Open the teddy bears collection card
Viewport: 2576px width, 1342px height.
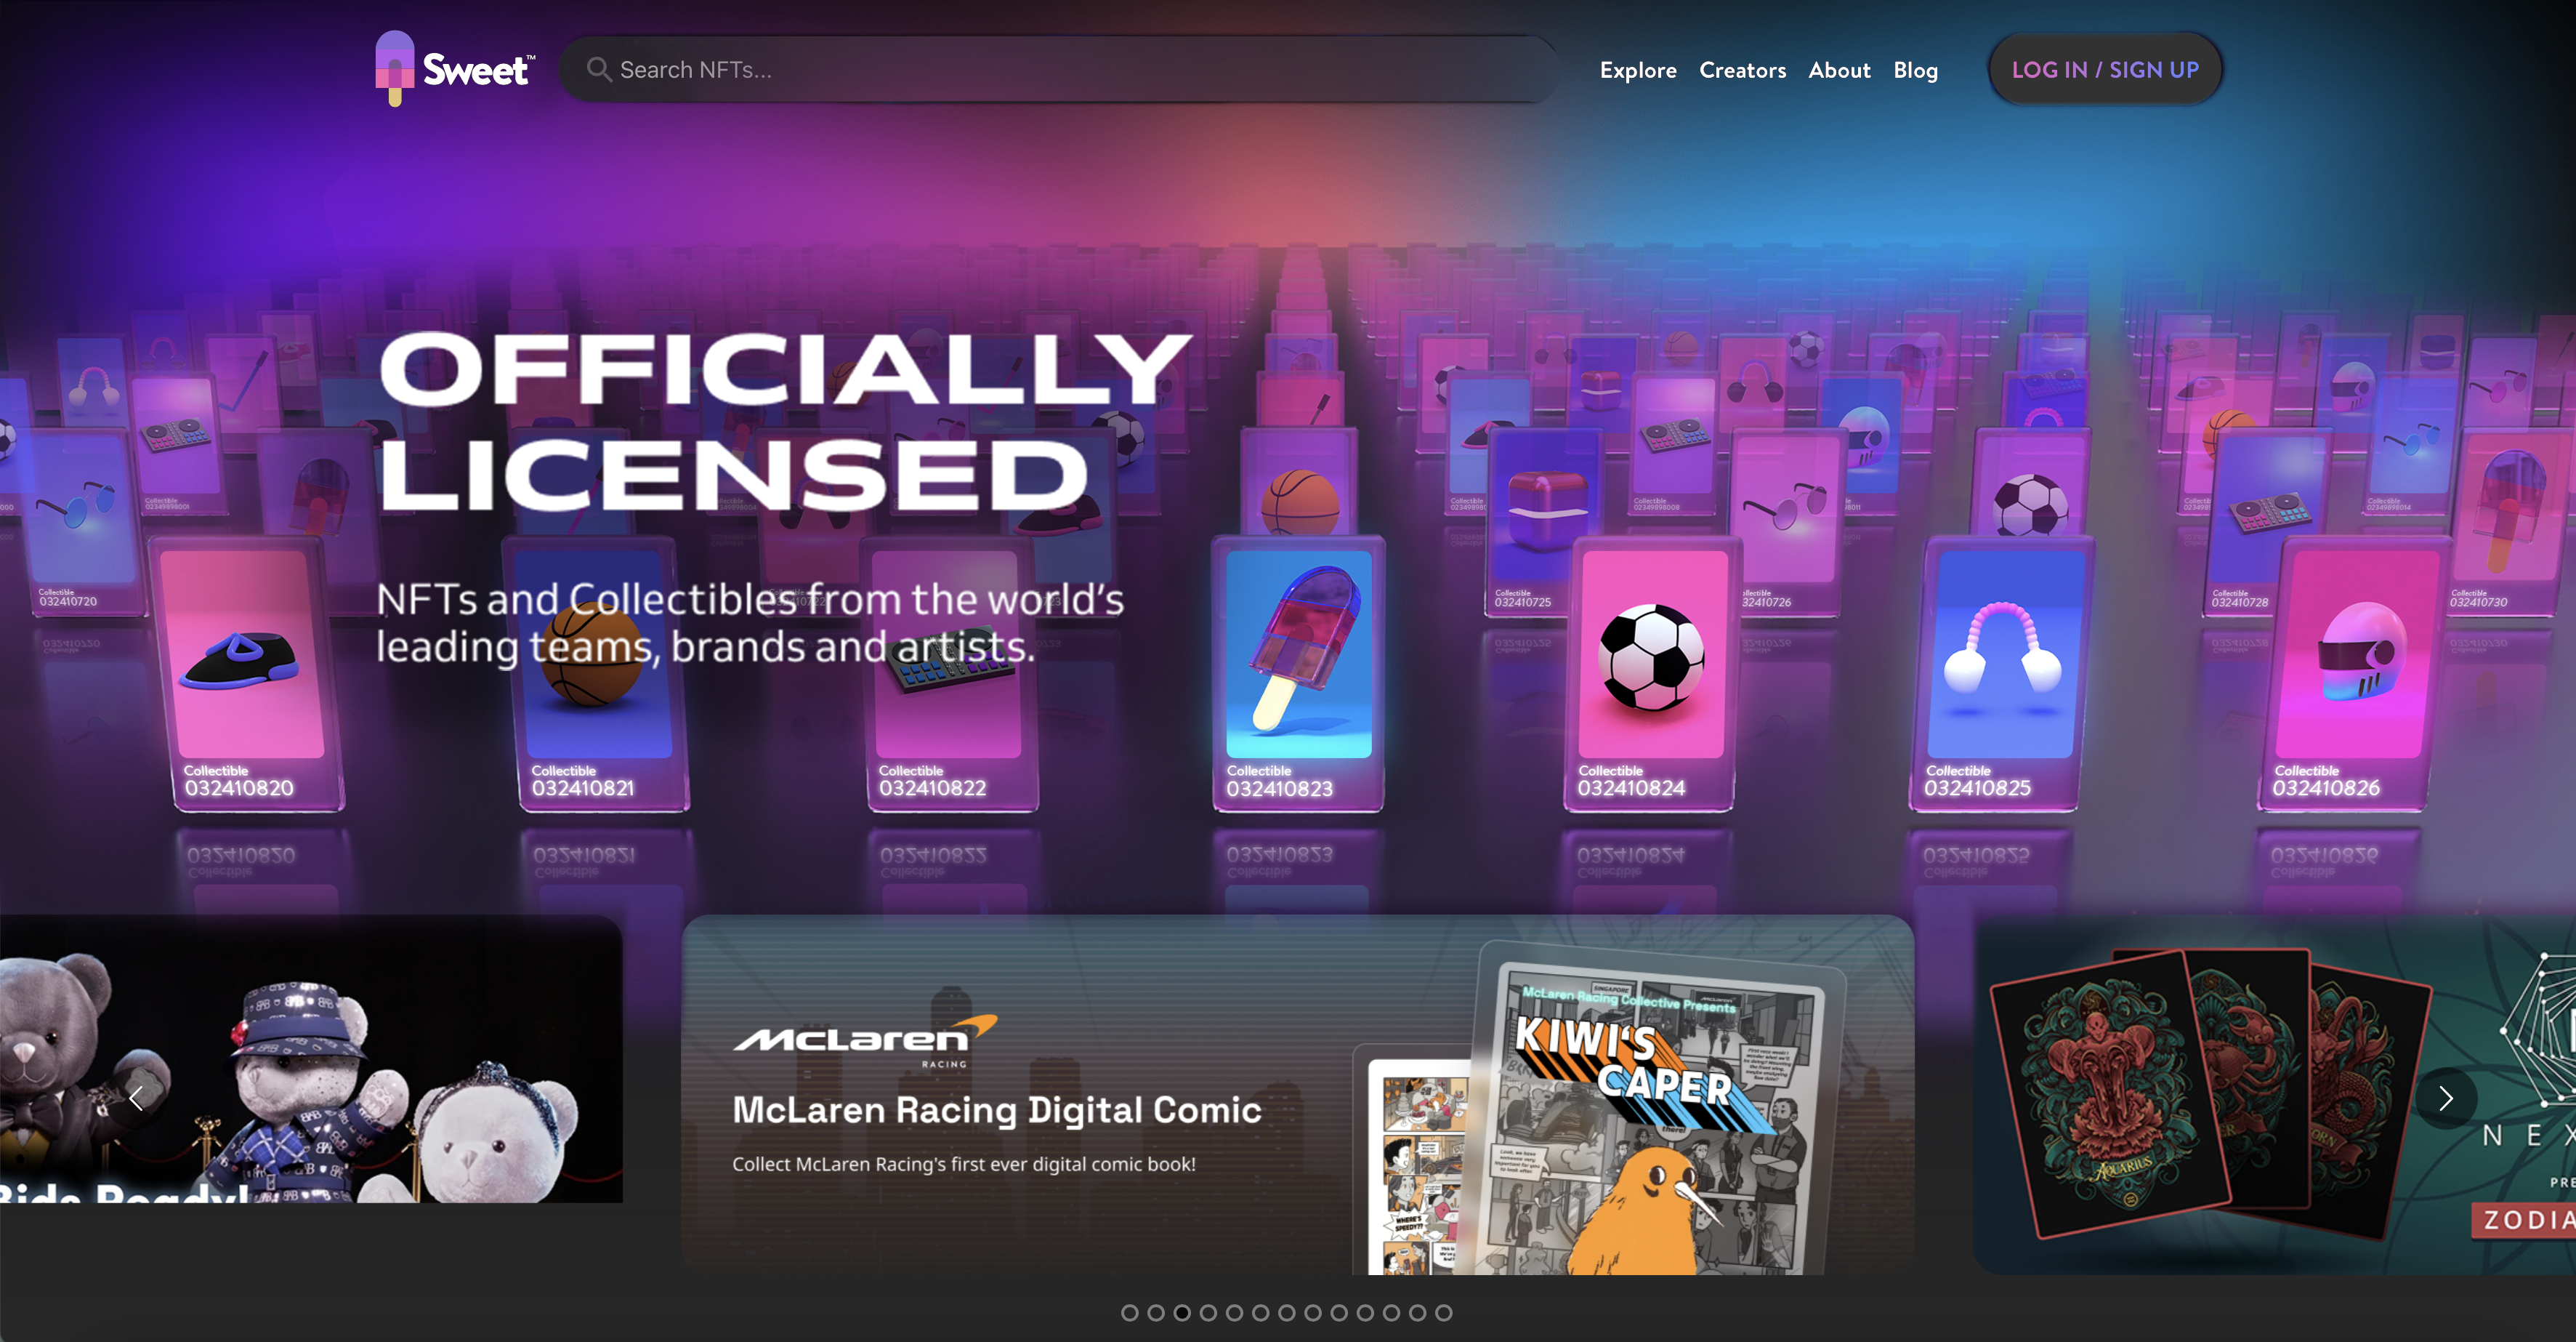[311, 1058]
